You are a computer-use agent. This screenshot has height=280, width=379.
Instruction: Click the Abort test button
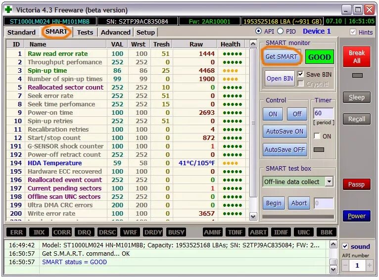point(299,203)
